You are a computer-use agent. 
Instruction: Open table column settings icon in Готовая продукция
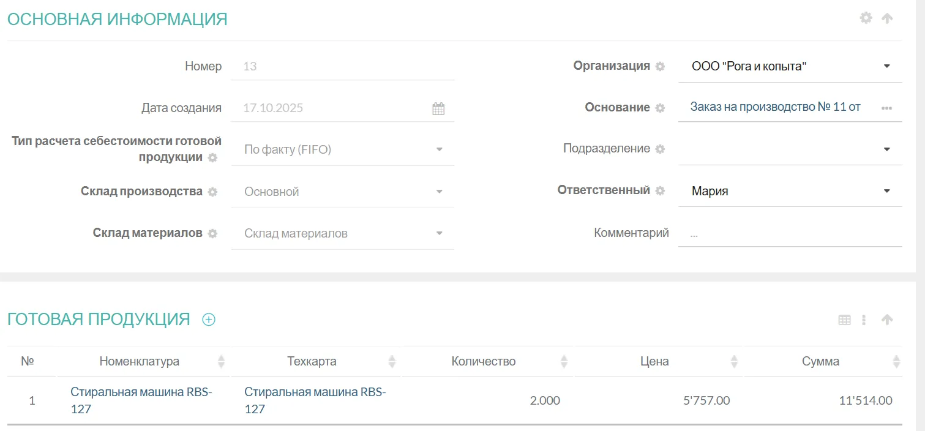(844, 320)
